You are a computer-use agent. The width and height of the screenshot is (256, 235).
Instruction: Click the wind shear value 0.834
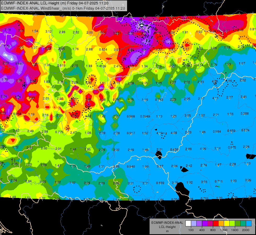coord(146,200)
